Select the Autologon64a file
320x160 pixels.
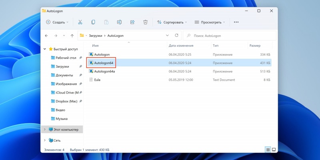[x=104, y=71]
